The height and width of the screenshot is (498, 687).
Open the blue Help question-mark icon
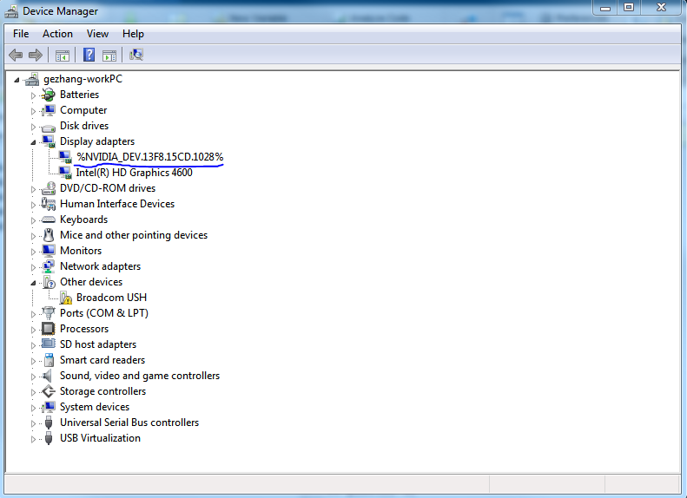89,55
